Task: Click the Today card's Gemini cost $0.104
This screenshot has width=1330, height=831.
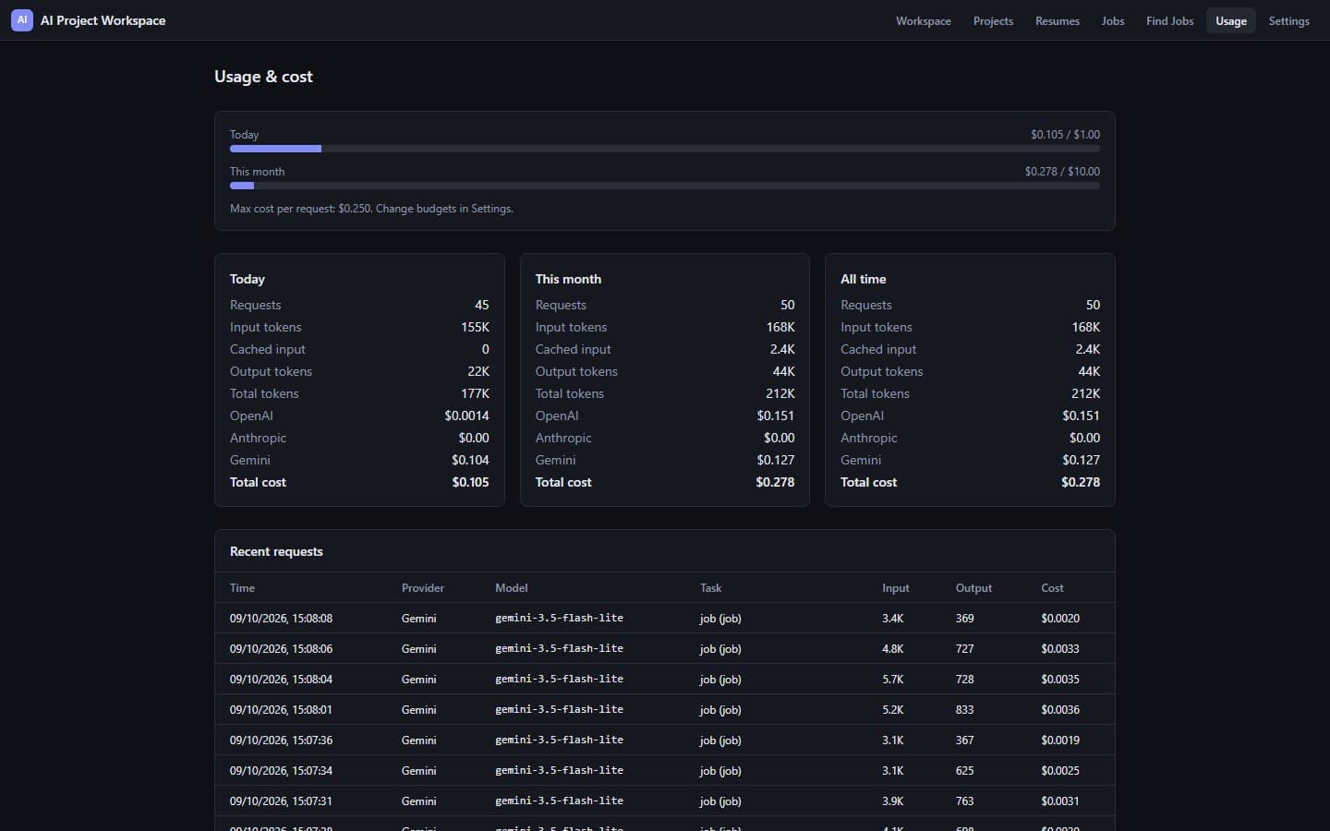Action: click(x=470, y=460)
